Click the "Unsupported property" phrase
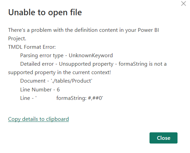190x153 pixels. [86, 64]
